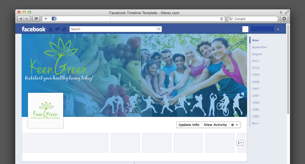Image resolution: width=305 pixels, height=164 pixels.
Task: Click the add bookmark plus button
Action: (46, 19)
